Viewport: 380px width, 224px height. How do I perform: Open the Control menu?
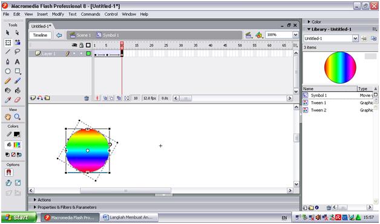[x=111, y=15]
